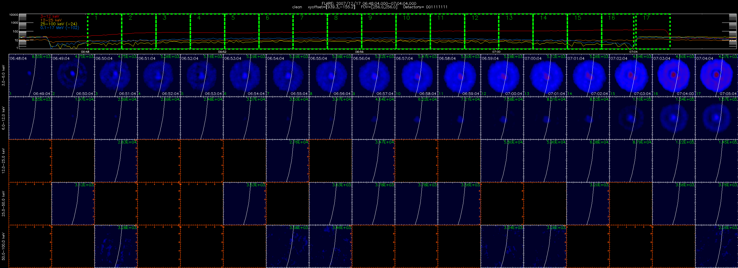This screenshot has width=738, height=268.
Task: Click the 25.0-50.0 keV row label
Action: [3, 204]
